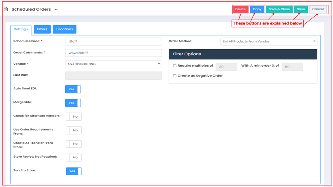Click the Cancel button
The height and width of the screenshot is (187, 333).
(318, 9)
